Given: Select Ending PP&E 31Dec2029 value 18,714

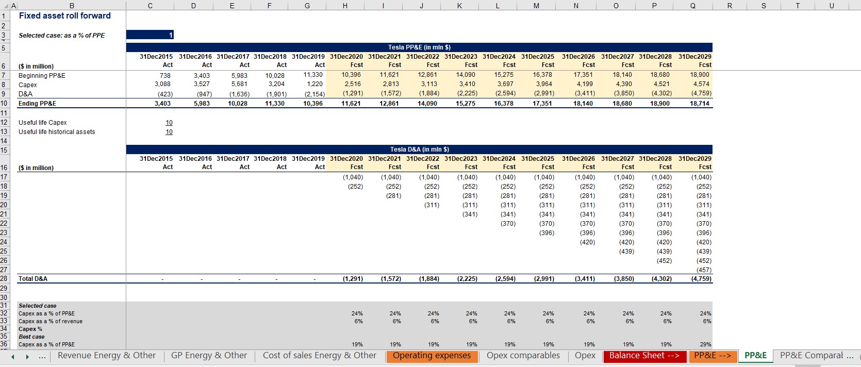Looking at the screenshot, I should (700, 104).
